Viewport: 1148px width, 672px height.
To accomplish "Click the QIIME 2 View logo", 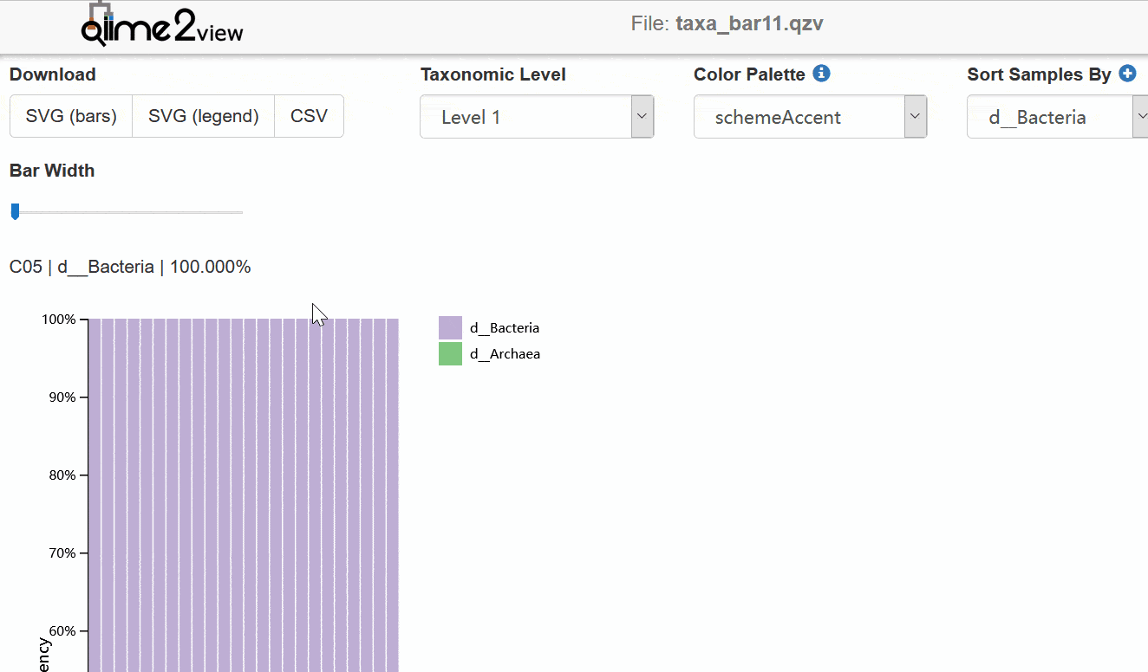I will pos(162,26).
